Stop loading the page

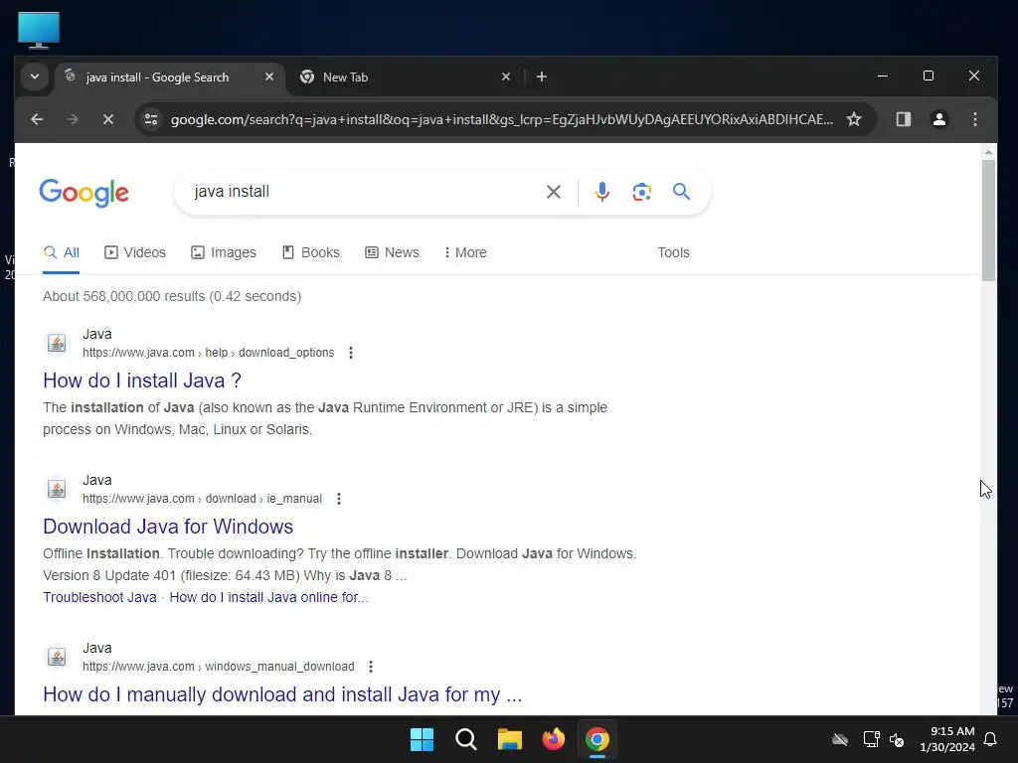click(x=108, y=119)
